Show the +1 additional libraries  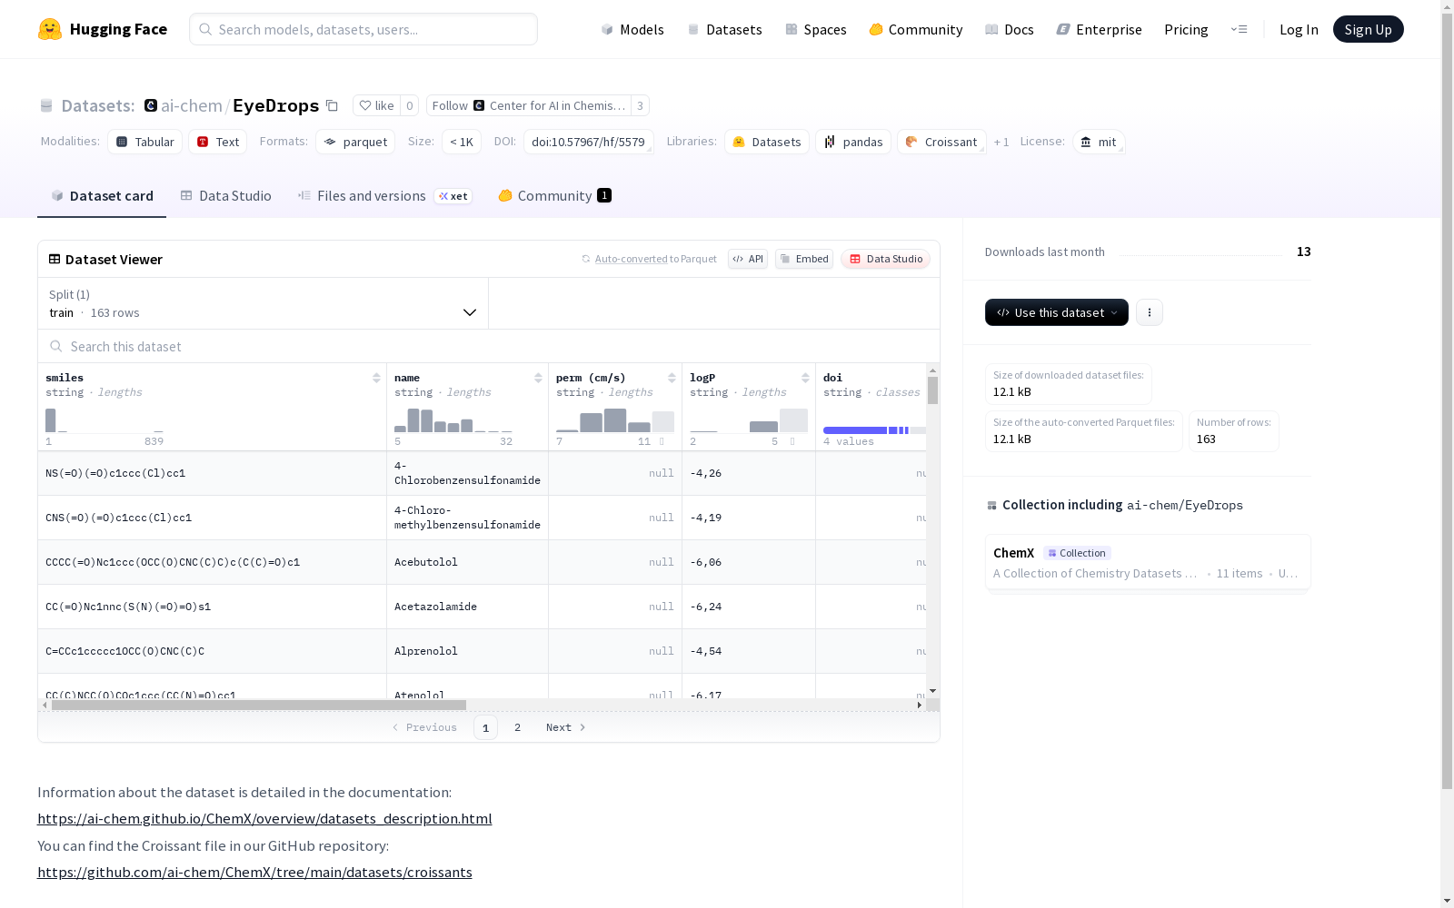[x=1001, y=142]
